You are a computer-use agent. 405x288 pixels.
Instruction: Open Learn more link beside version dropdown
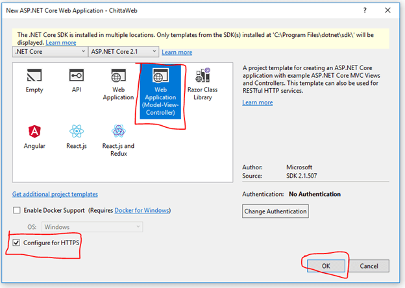pyautogui.click(x=177, y=52)
